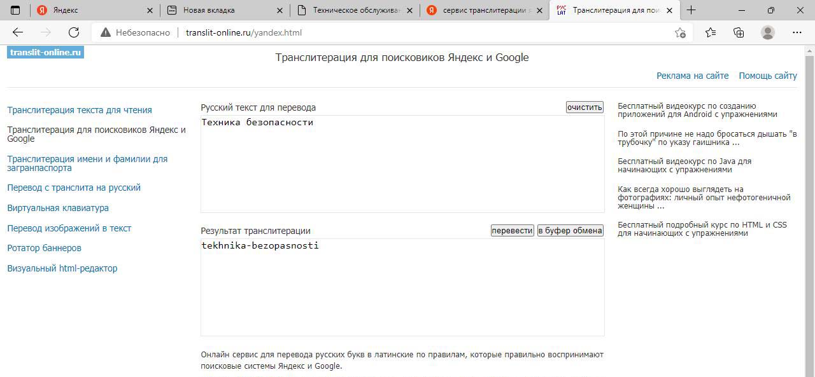Add this page to favorites star
815x377 pixels.
click(x=680, y=33)
